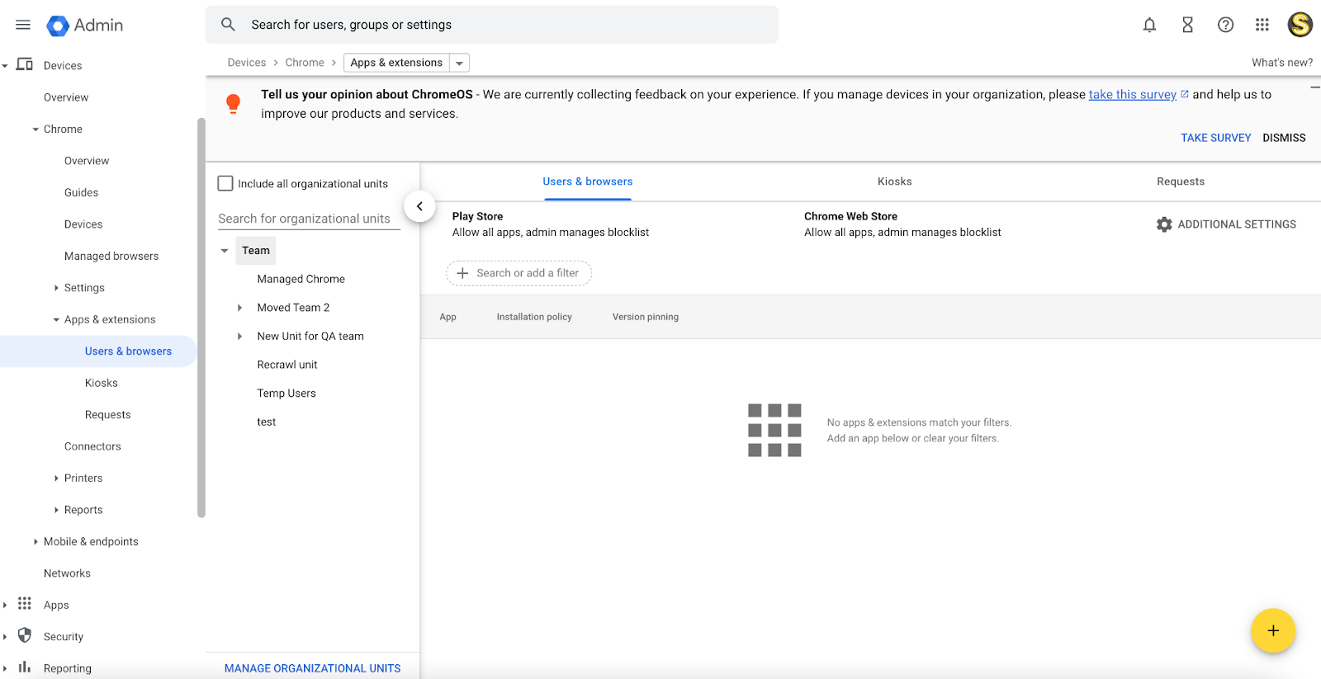Open Manage Organizational Units link
1321x679 pixels.
click(x=312, y=668)
